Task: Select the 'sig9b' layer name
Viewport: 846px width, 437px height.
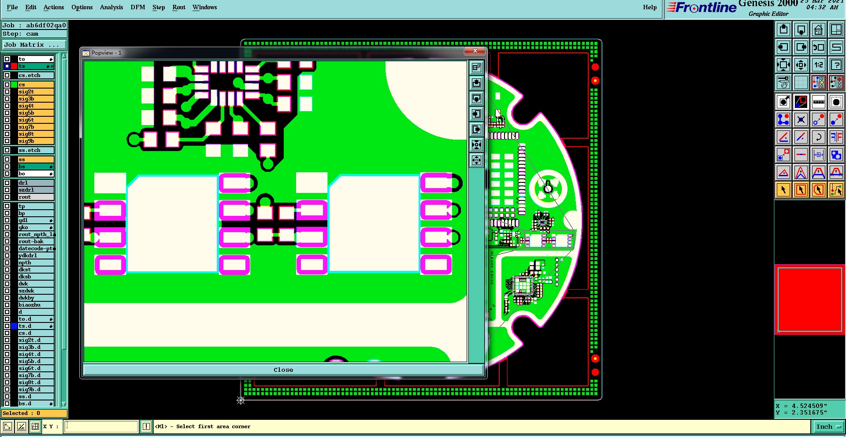Action: [x=36, y=141]
